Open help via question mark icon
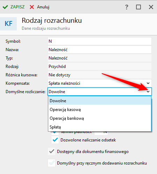The image size is (157, 174). click(x=127, y=7)
